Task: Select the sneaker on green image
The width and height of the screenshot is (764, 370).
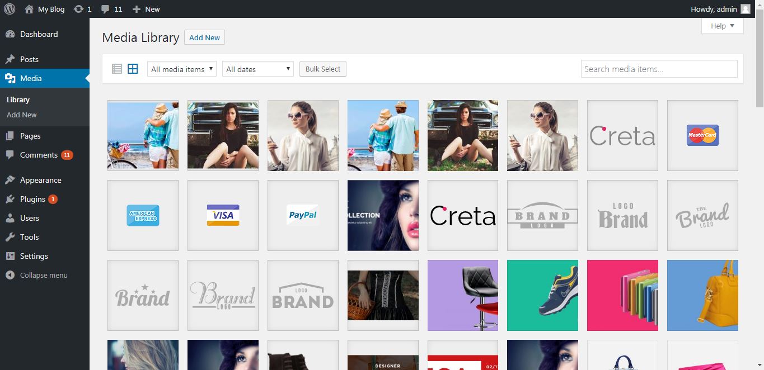Action: point(542,295)
